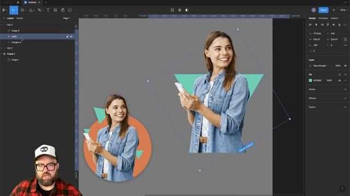350x196 pixels.
Task: Click the Align right icon
Action: point(322,25)
